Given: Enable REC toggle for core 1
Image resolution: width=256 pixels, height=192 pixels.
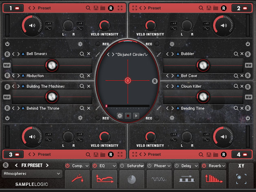Looking at the screenshot, I should (98, 44).
